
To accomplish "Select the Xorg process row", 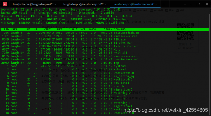I will [105, 49].
